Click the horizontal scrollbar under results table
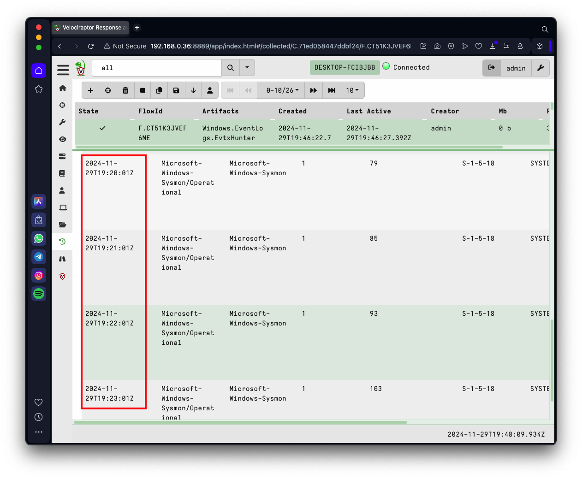 click(x=240, y=422)
